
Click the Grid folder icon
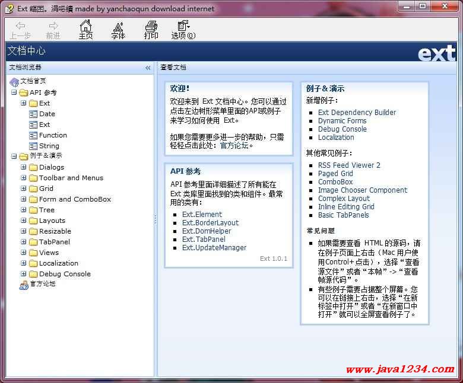[x=33, y=189]
